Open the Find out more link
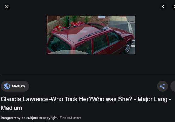 tap(70, 118)
